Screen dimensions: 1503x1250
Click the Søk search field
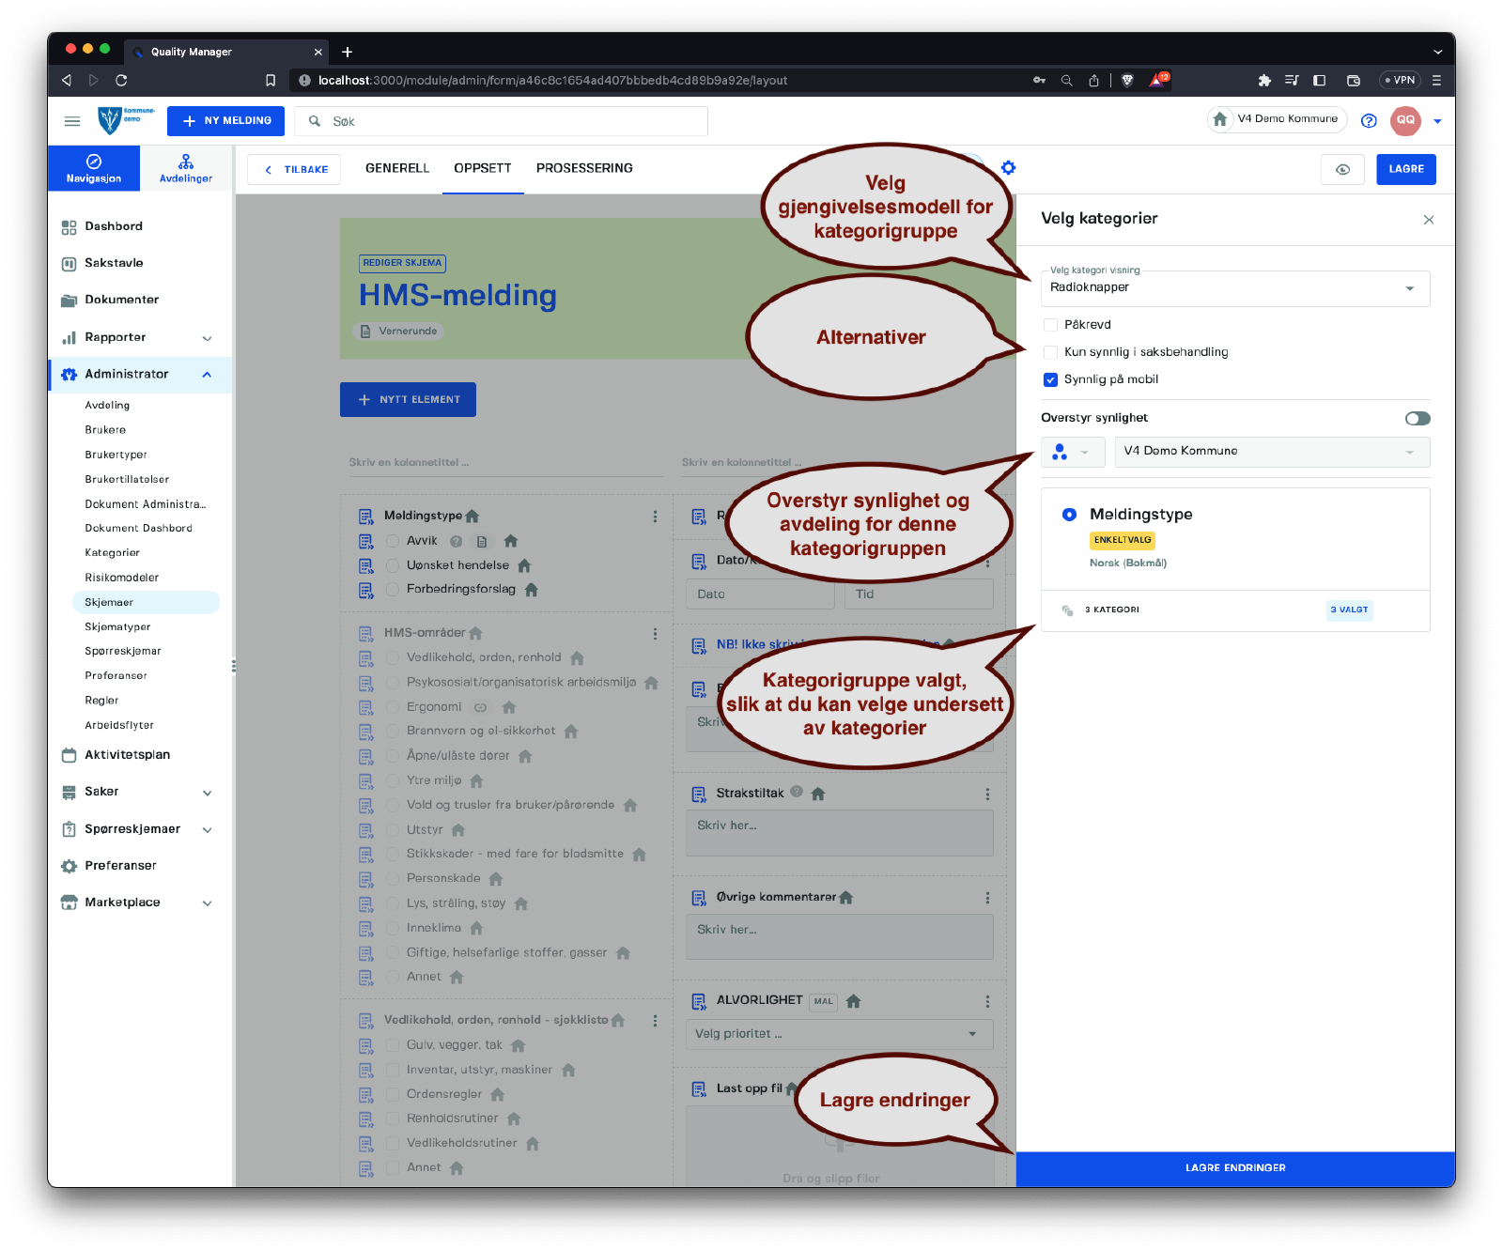507,121
